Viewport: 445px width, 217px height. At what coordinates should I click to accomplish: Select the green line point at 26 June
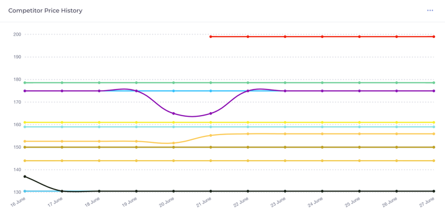click(x=396, y=82)
